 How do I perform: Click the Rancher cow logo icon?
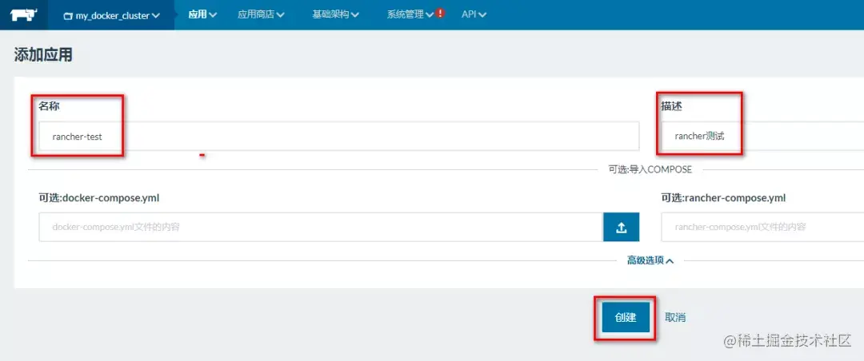point(23,14)
